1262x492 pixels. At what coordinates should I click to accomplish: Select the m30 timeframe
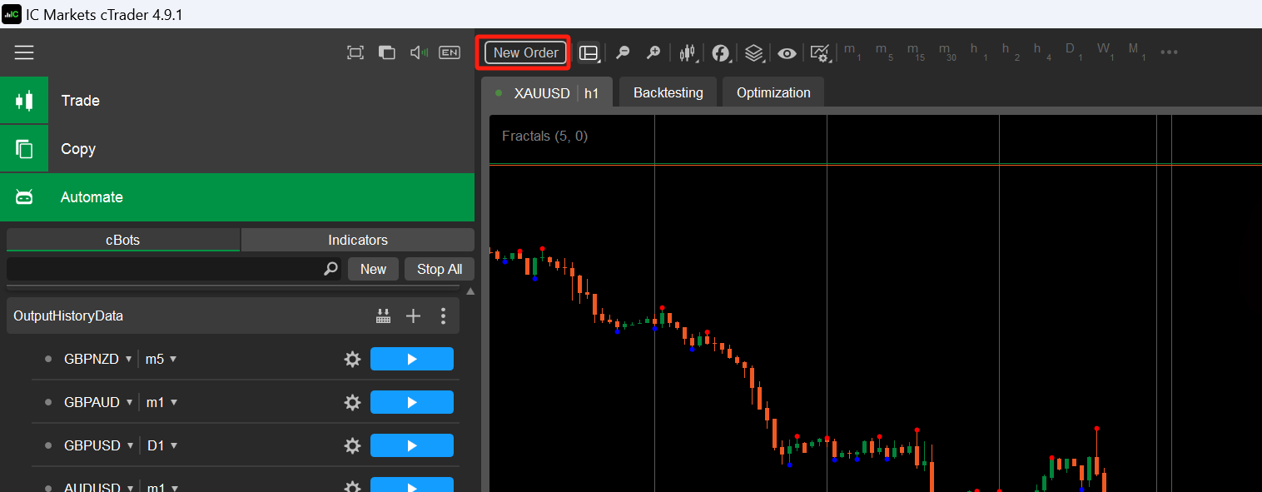click(947, 52)
